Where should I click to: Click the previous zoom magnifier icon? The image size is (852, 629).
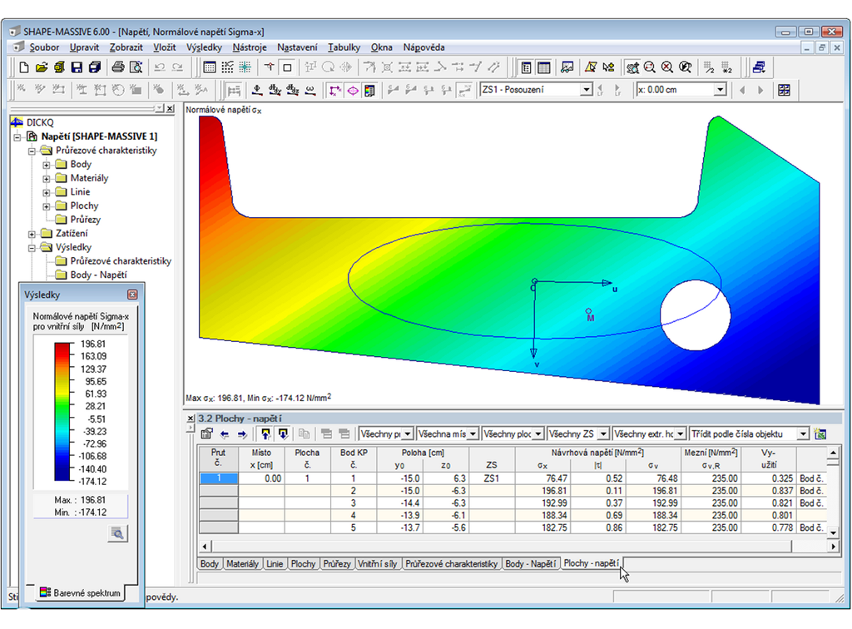click(686, 67)
